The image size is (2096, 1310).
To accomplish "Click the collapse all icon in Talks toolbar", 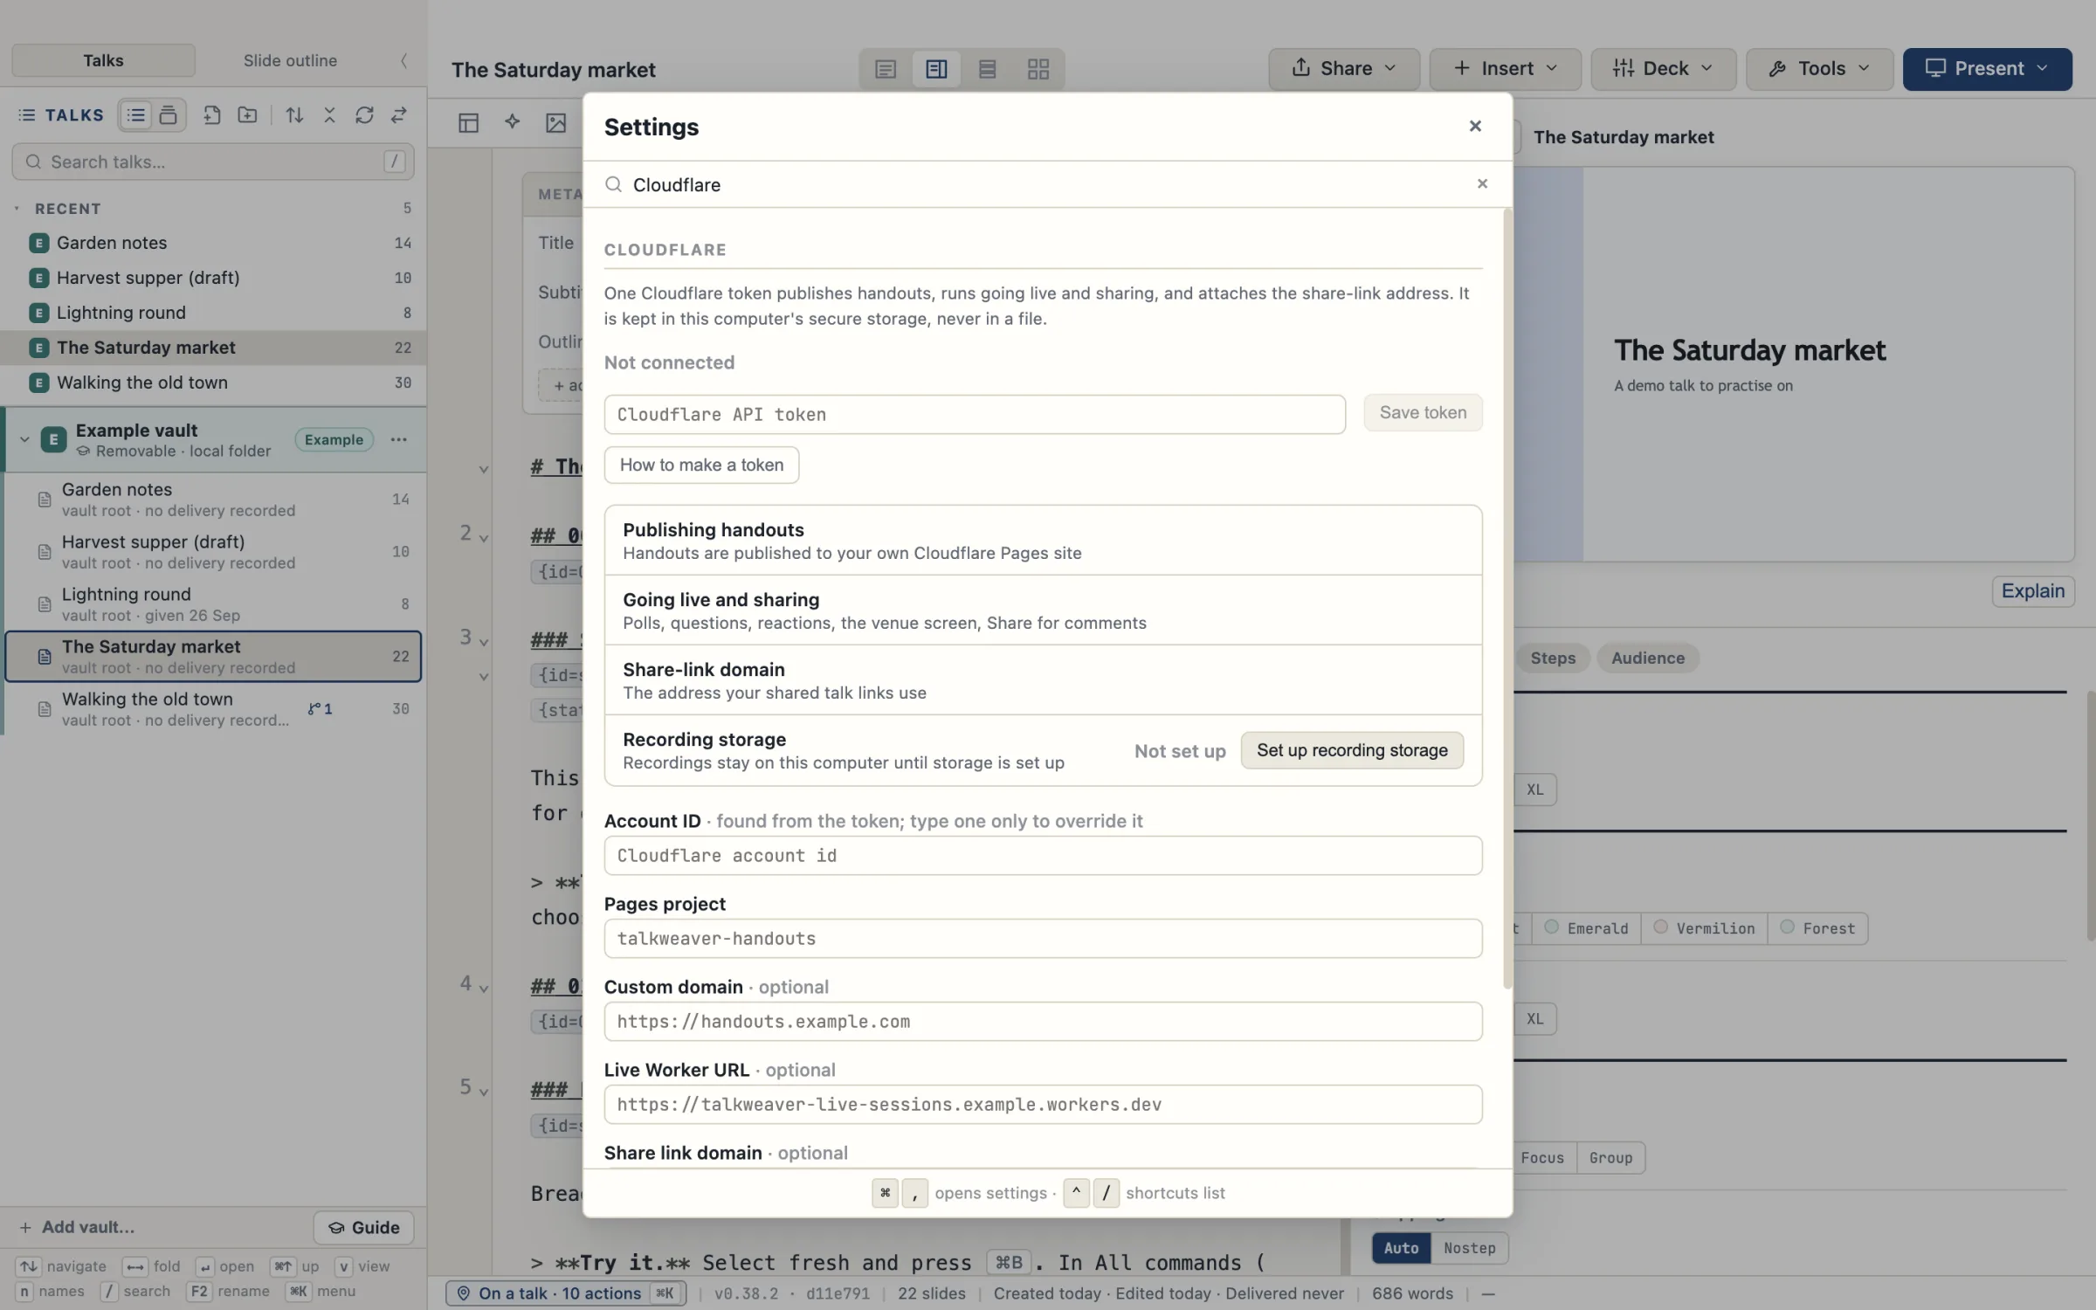I will (329, 115).
